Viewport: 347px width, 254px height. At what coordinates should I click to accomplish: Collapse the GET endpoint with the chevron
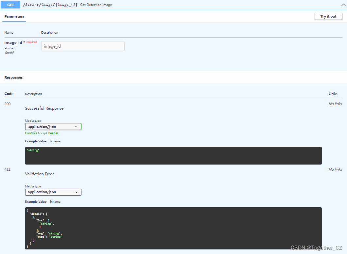point(343,5)
